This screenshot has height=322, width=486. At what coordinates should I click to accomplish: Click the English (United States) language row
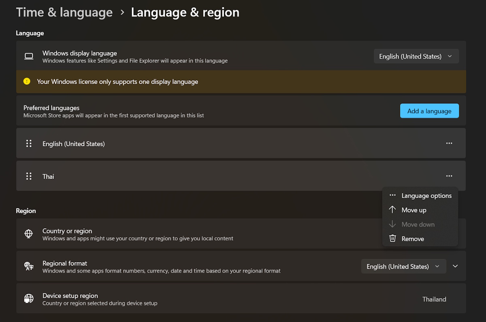click(x=202, y=143)
